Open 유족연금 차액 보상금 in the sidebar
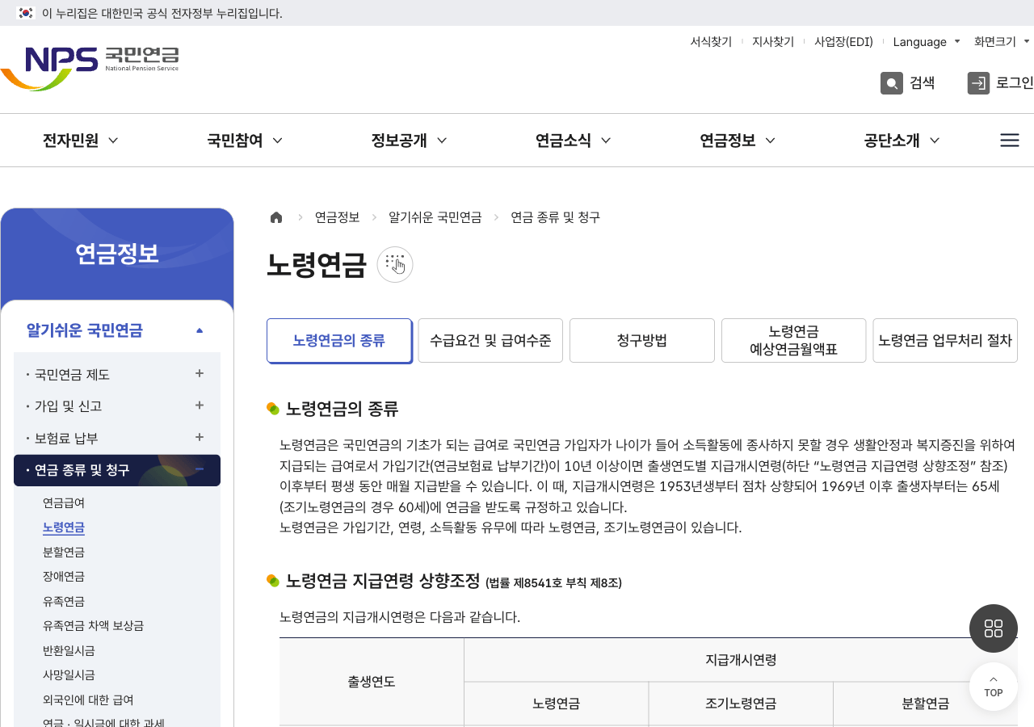Image resolution: width=1034 pixels, height=727 pixels. tap(93, 625)
